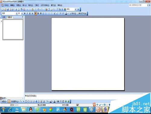The image size is (151, 114).
Task: Click the Save icon in toolbar
Action: [x=8, y=9]
